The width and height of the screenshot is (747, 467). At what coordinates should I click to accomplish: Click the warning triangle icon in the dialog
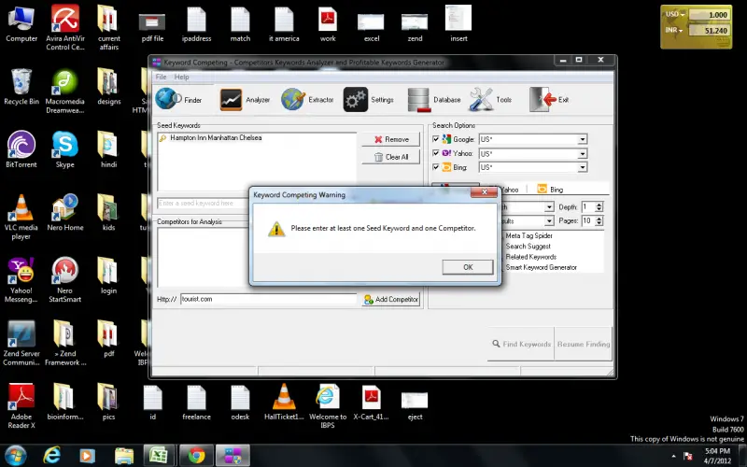click(275, 229)
